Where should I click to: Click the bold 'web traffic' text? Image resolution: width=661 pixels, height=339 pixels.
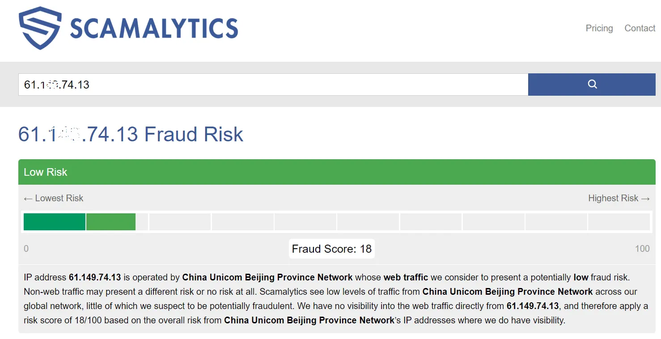click(x=406, y=277)
